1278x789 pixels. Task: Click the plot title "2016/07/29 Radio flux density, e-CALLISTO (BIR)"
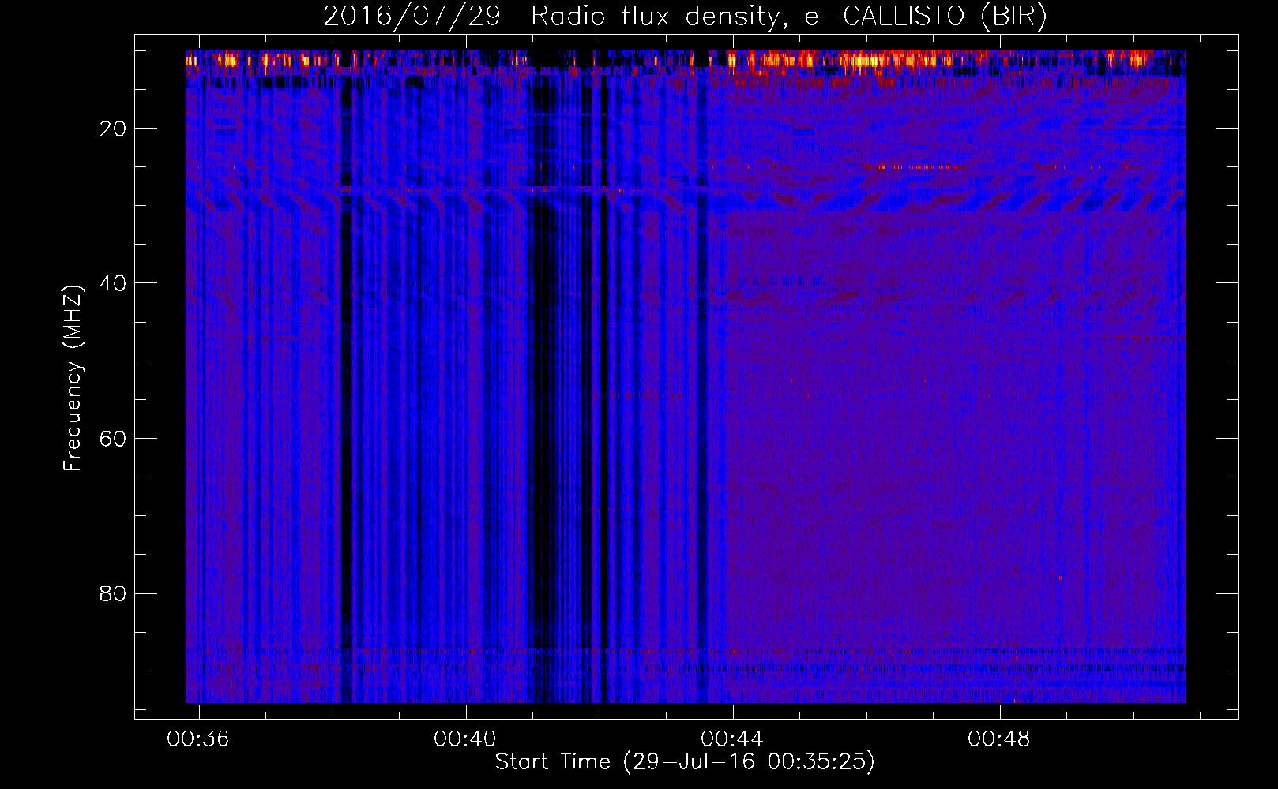tap(685, 16)
